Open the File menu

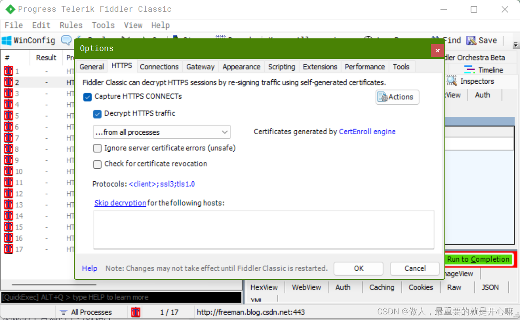pos(14,25)
